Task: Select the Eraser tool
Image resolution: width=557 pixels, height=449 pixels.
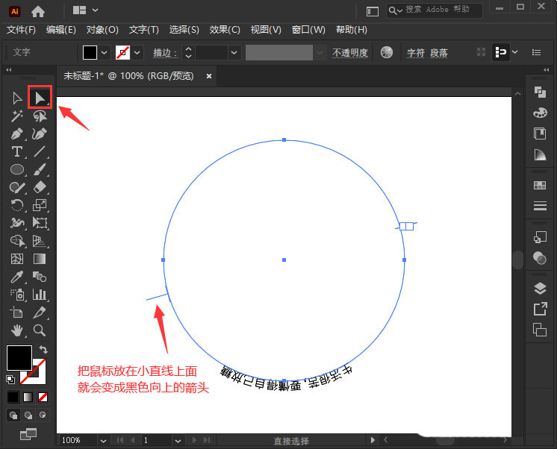Action: pyautogui.click(x=40, y=187)
